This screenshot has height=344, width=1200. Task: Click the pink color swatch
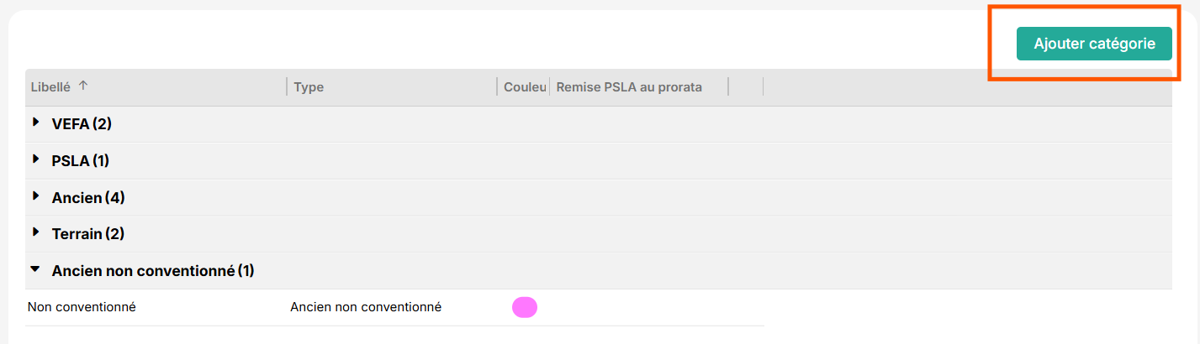click(525, 308)
